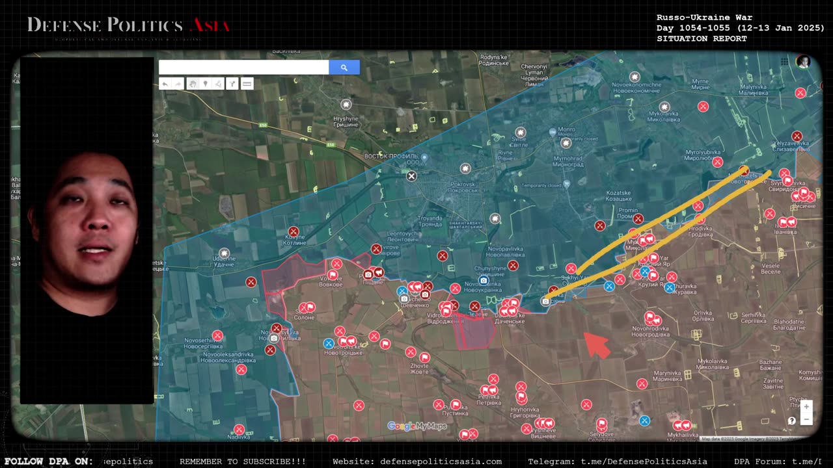The image size is (833, 468).
Task: Zoom out with the minus button
Action: point(806,419)
